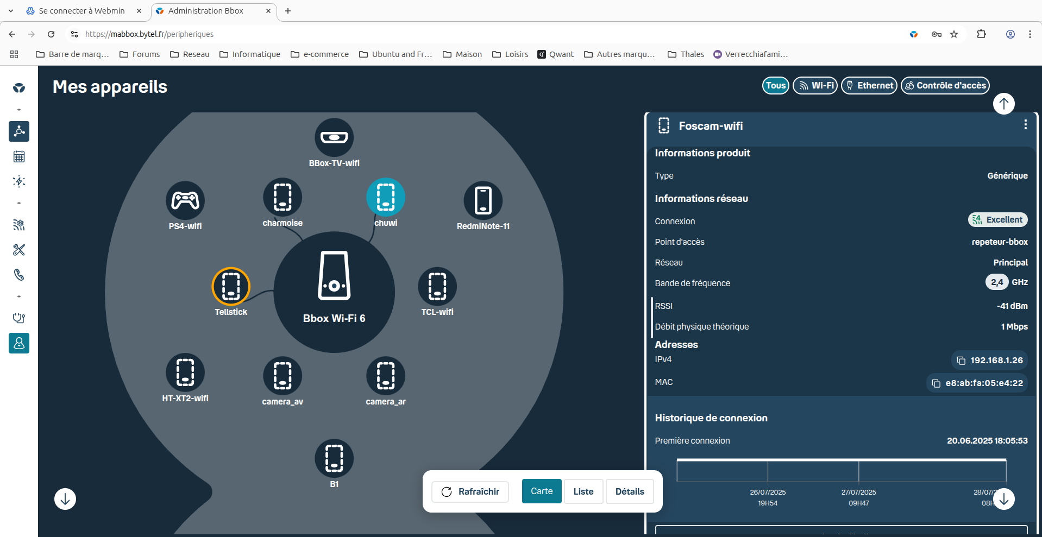Click the scroll-to-top arrow button
Viewport: 1042px width, 537px height.
point(1004,103)
